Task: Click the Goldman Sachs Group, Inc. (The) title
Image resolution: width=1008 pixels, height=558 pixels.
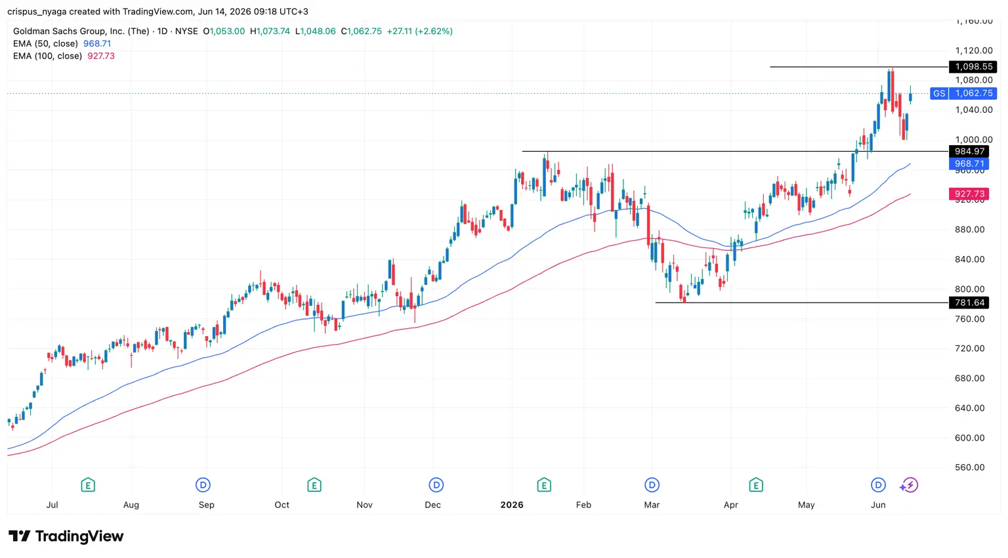Action: [81, 31]
